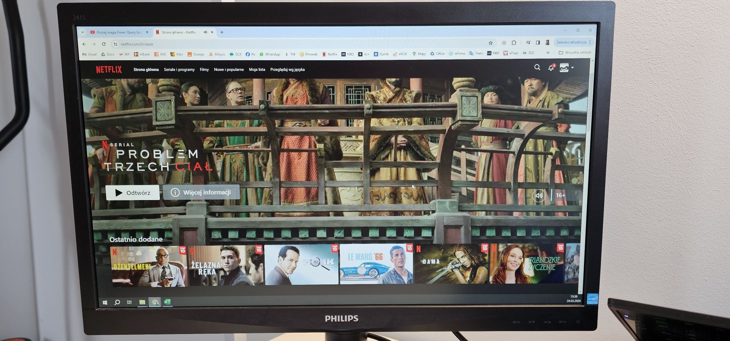The height and width of the screenshot is (341, 730).
Task: Open media controls icon in Chrome toolbar
Action: click(x=528, y=42)
